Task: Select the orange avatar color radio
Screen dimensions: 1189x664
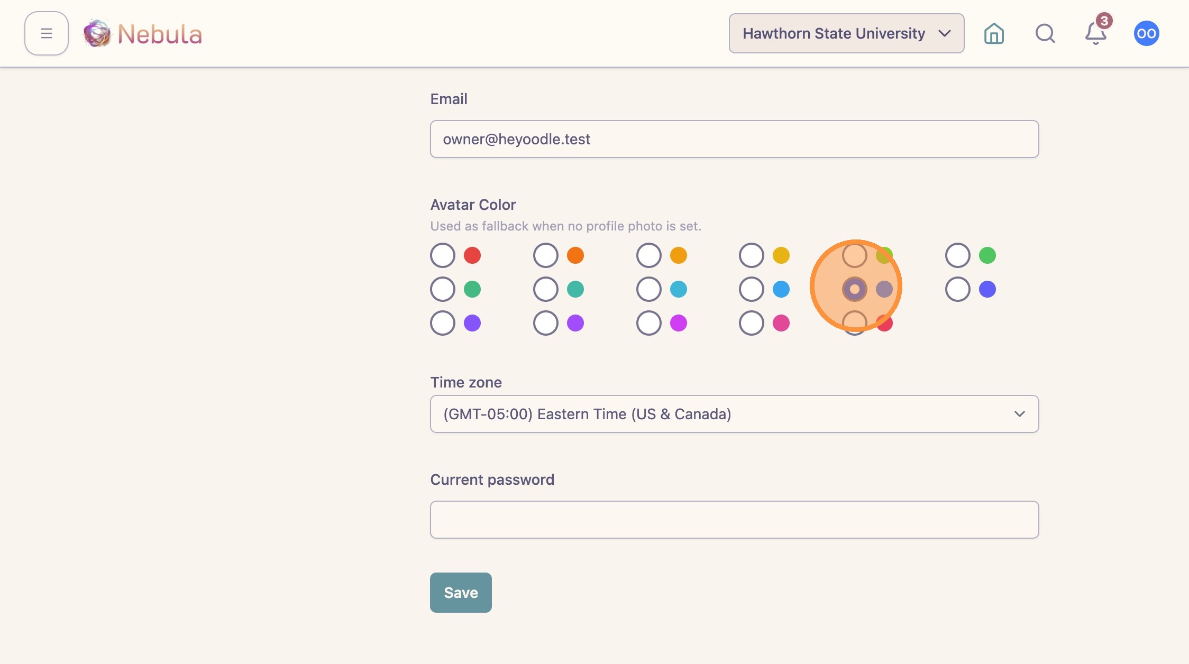Action: pos(546,255)
